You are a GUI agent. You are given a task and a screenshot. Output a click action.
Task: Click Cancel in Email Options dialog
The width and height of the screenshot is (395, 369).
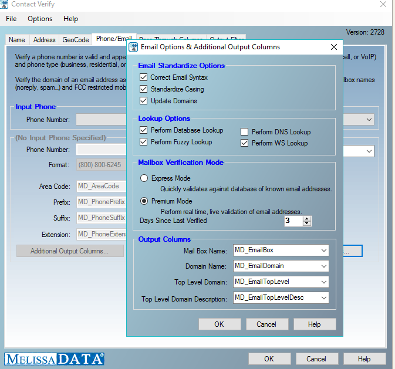coord(267,324)
